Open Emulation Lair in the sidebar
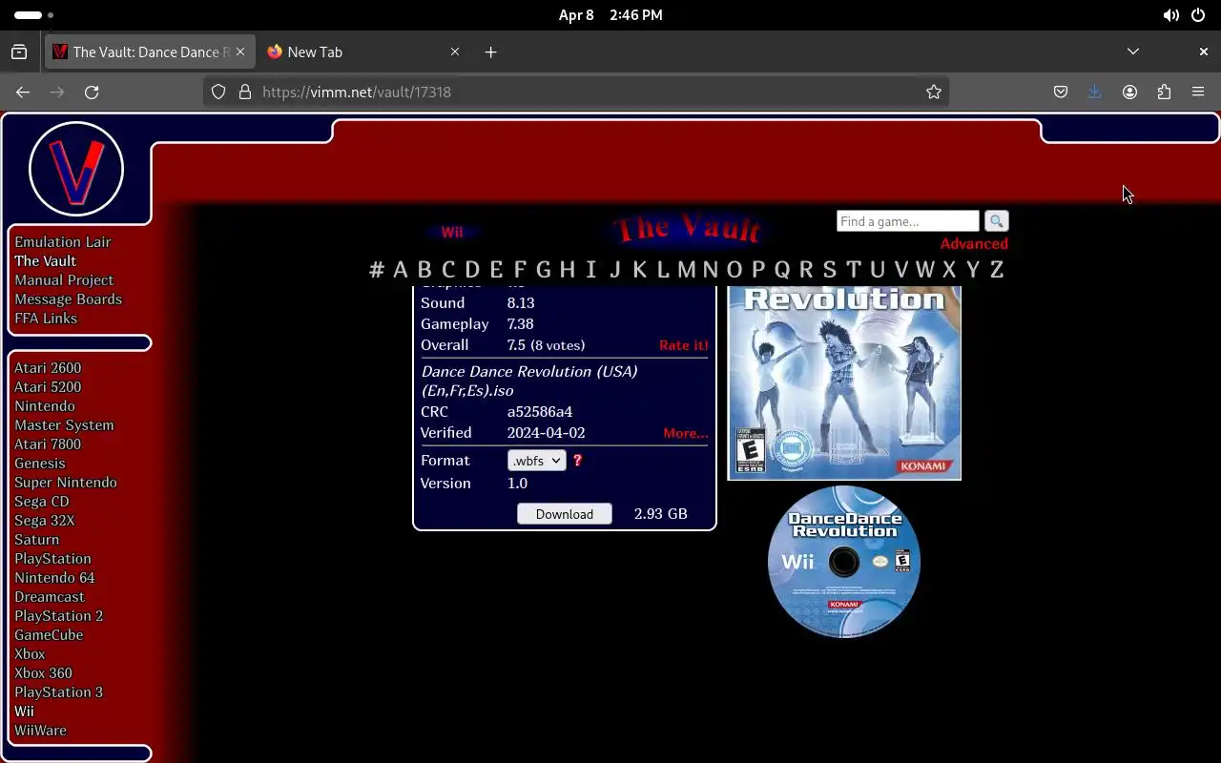Image resolution: width=1221 pixels, height=763 pixels. pos(63,242)
